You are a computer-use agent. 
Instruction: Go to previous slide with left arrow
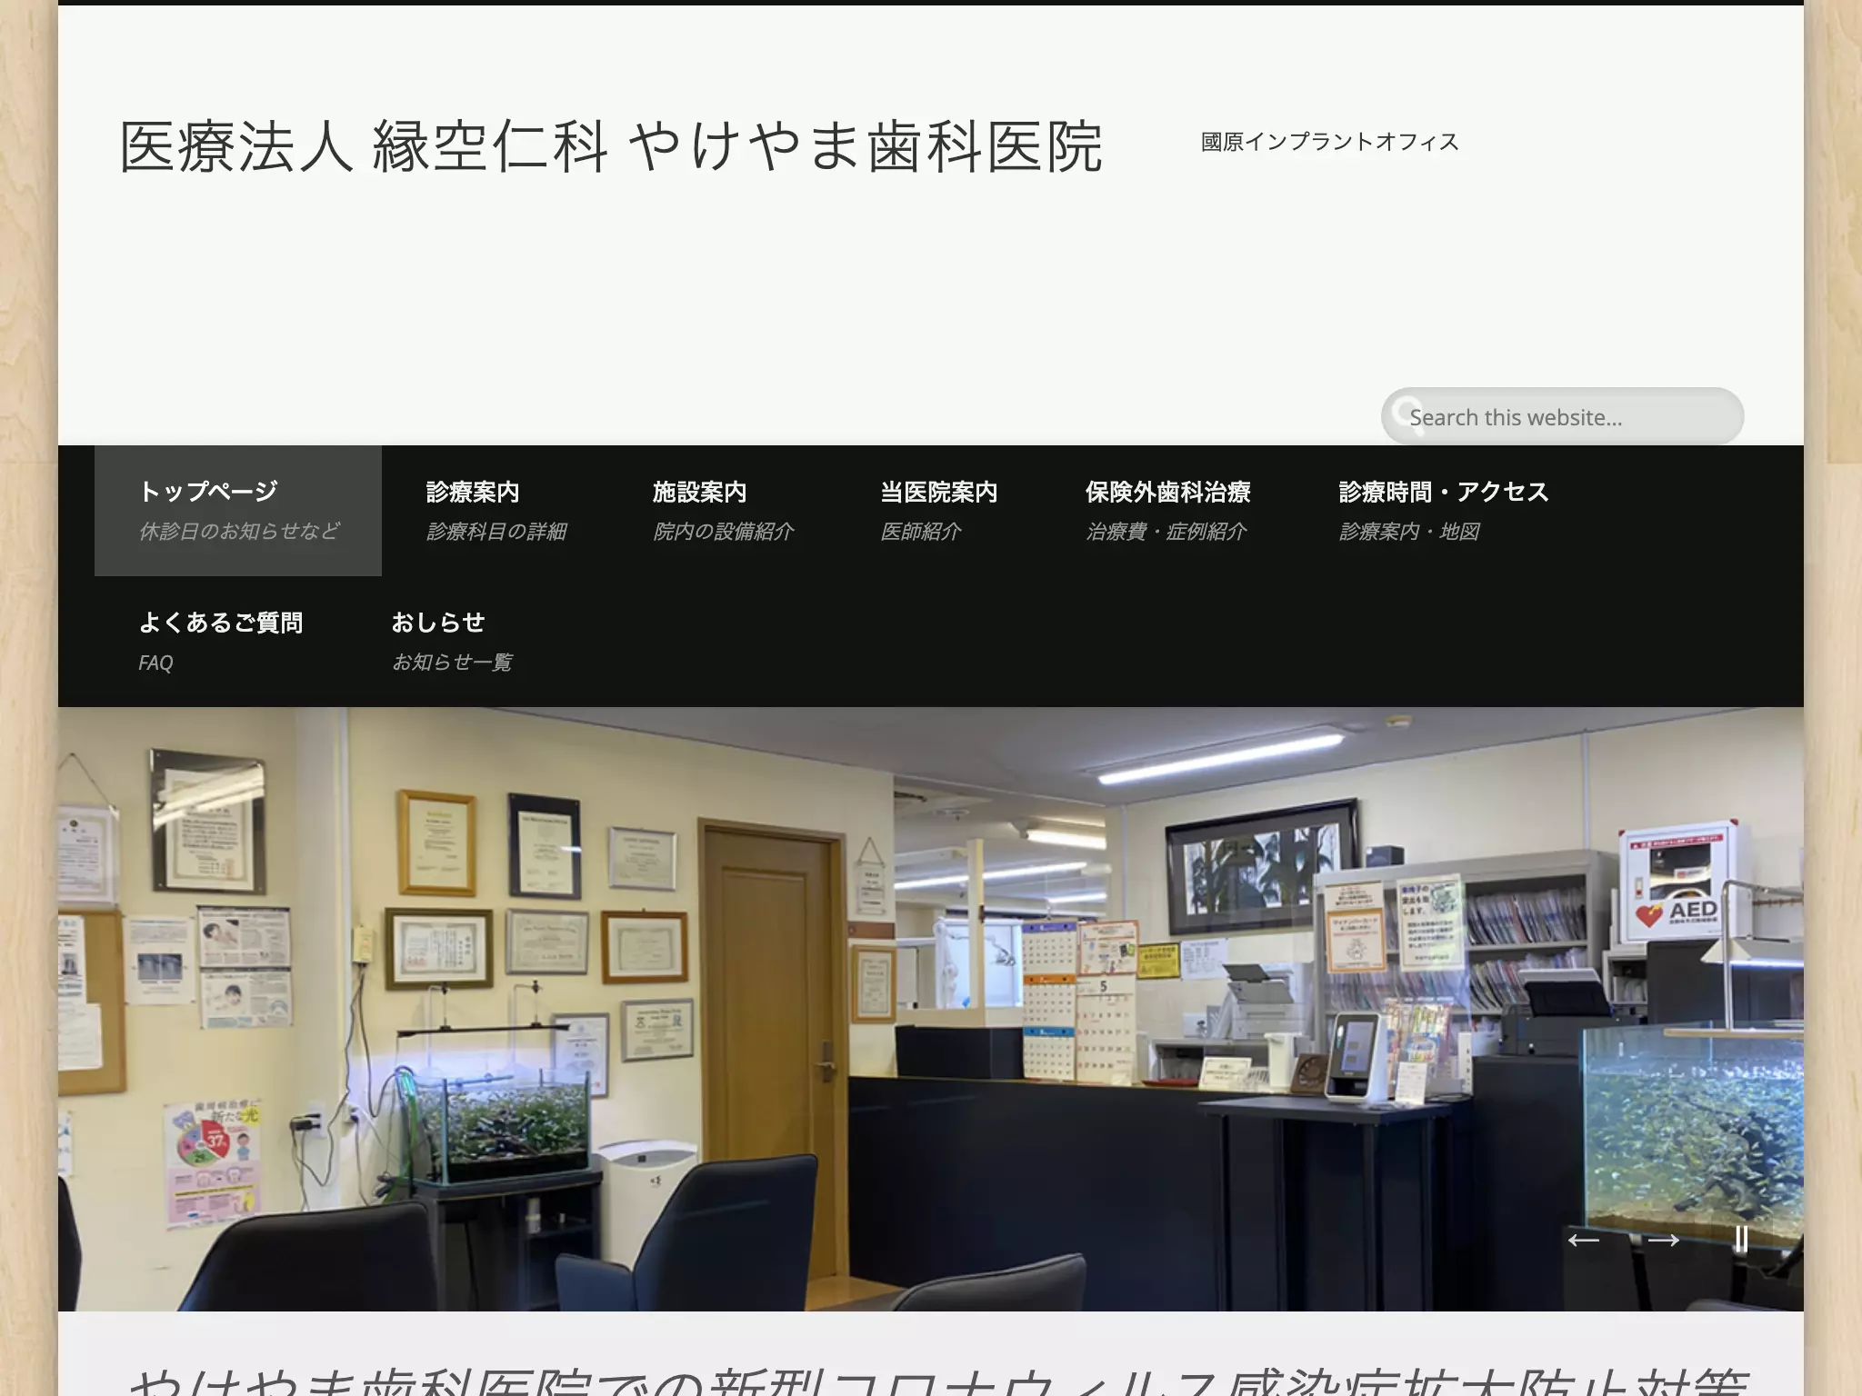click(x=1584, y=1240)
